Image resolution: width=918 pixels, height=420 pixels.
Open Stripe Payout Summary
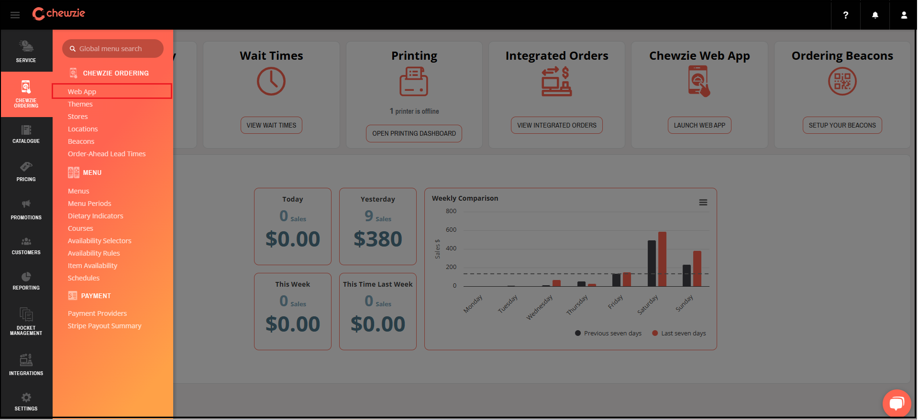coord(104,326)
